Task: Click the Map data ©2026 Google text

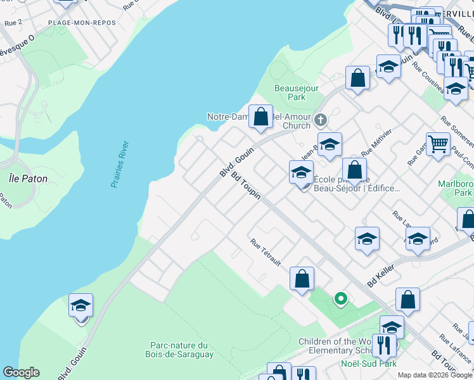Action: tap(435, 375)
